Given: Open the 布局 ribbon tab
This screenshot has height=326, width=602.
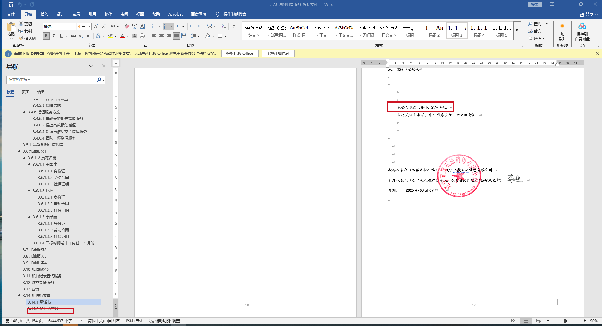Looking at the screenshot, I should [76, 14].
